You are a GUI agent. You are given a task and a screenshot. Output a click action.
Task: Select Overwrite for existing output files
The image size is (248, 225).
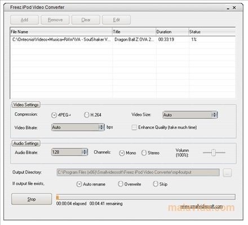[x=121, y=184]
